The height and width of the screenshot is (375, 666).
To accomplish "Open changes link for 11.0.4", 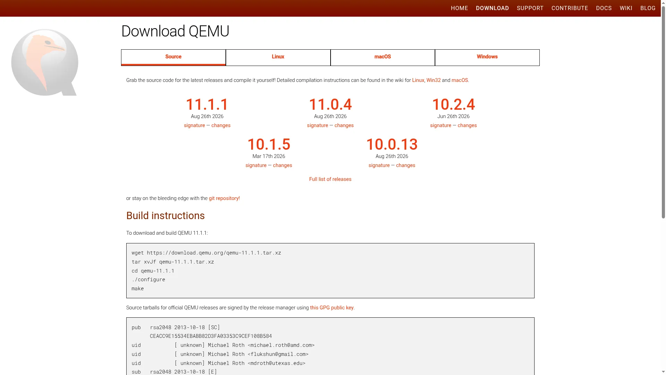I will [x=344, y=125].
